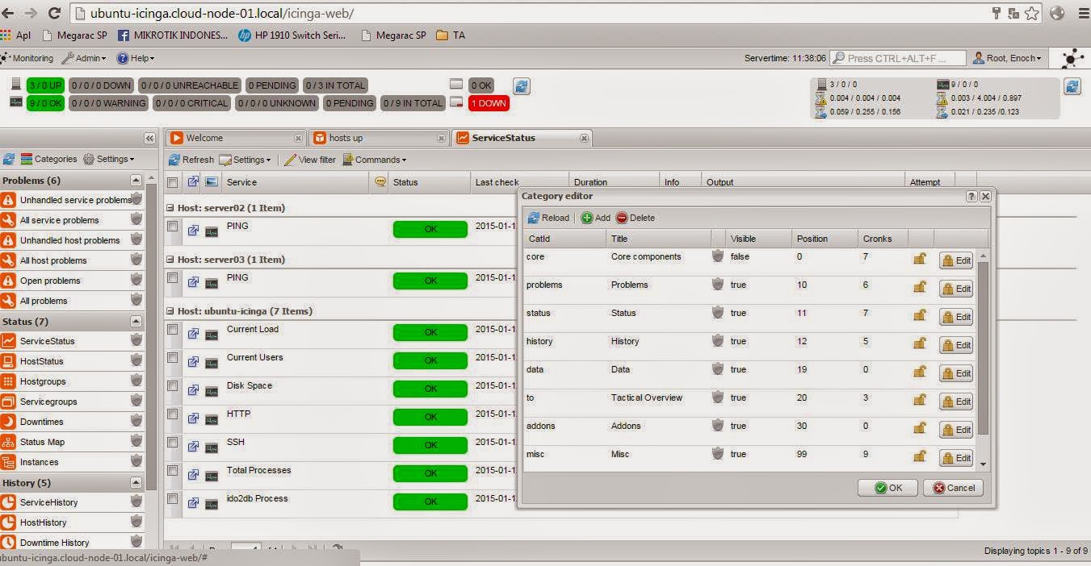Check the Current Load row checkbox
1091x566 pixels.
[172, 329]
